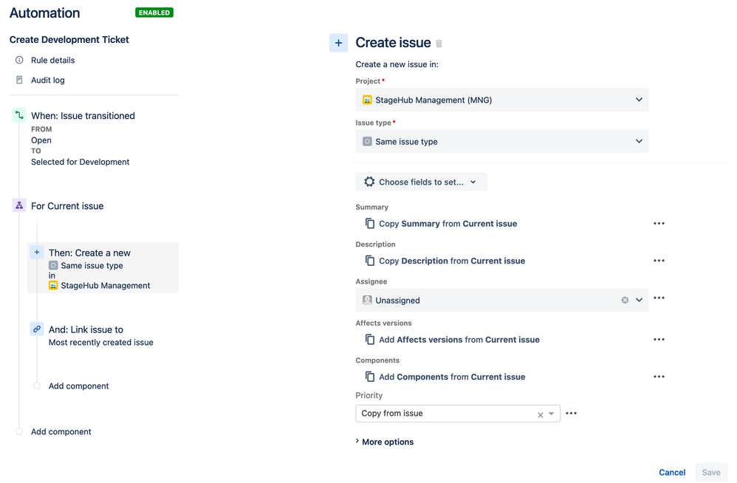Click the copy icon for Affects versions

pyautogui.click(x=370, y=339)
